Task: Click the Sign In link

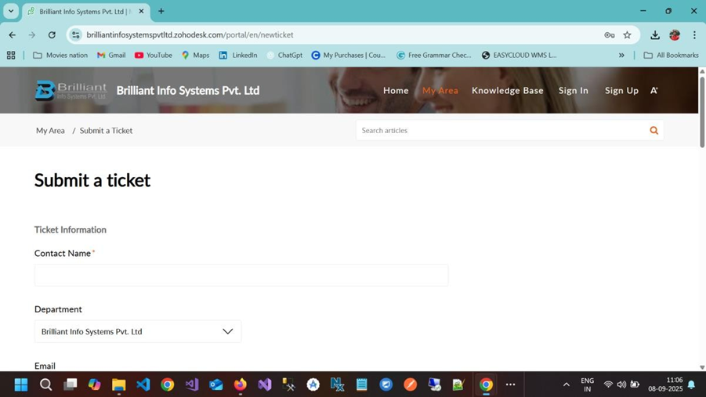Action: tap(573, 91)
